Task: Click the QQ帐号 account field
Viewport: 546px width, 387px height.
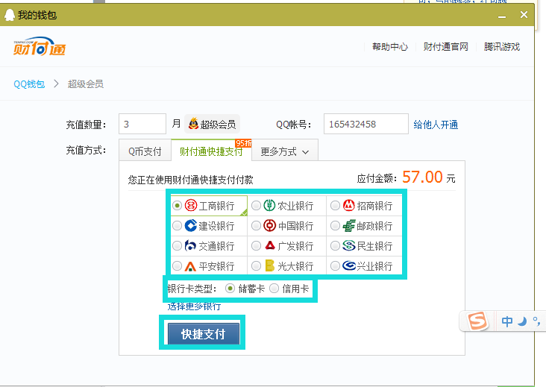Action: (x=366, y=124)
